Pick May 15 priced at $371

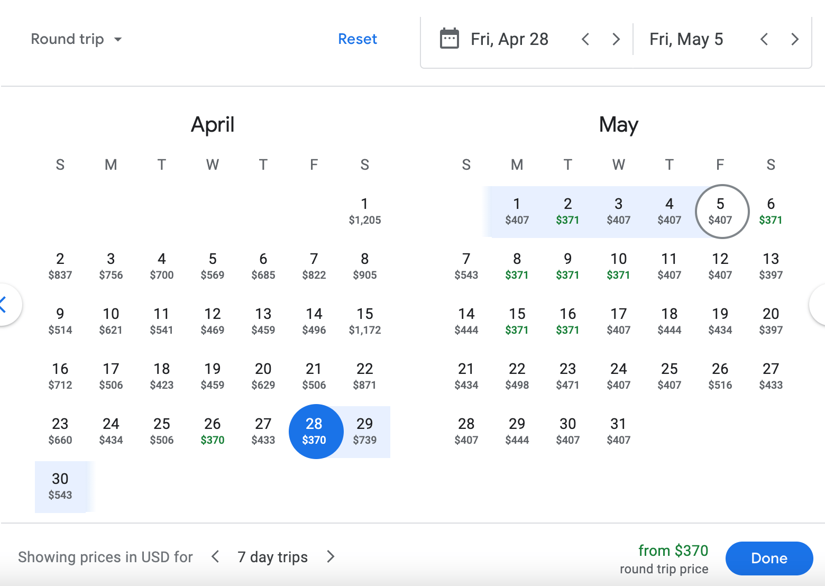517,321
